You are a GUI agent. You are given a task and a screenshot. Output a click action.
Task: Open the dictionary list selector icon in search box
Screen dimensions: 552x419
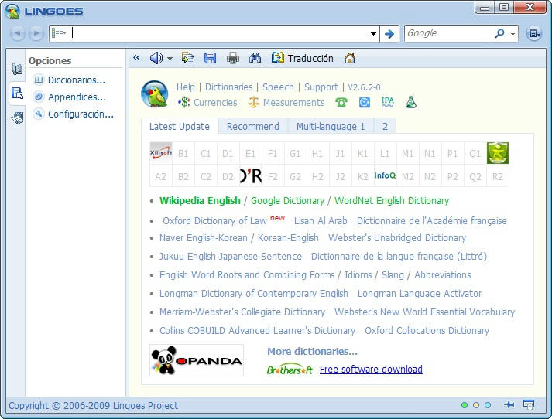click(x=59, y=33)
